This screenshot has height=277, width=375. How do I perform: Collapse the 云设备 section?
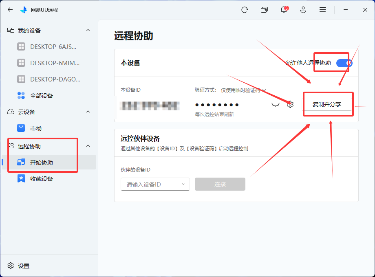tap(88, 112)
